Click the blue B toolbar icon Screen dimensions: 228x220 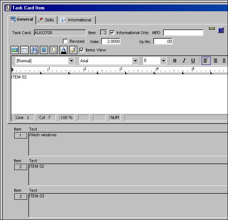(x=44, y=50)
